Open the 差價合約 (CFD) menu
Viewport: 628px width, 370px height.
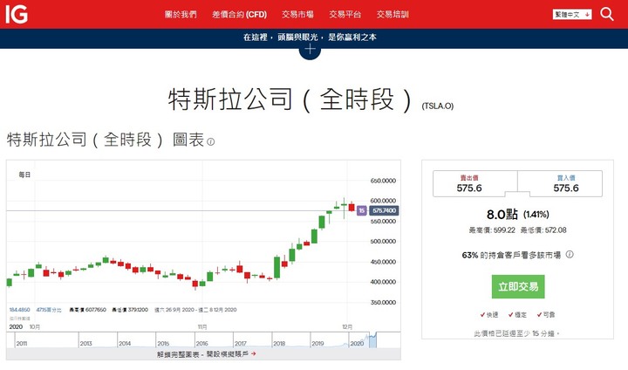[239, 15]
